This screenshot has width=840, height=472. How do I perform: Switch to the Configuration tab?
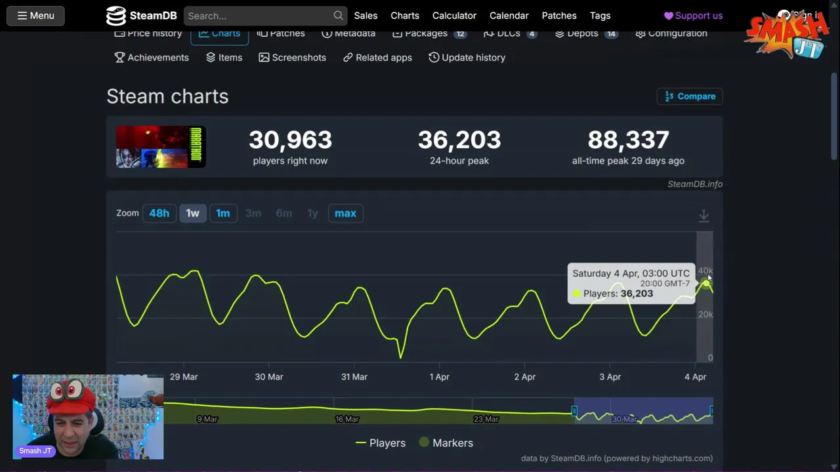pyautogui.click(x=671, y=35)
